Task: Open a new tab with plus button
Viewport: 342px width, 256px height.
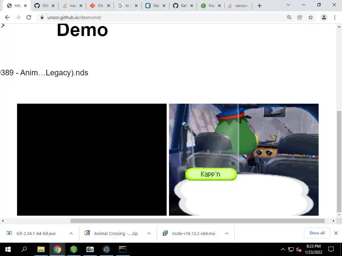Action: [259, 6]
